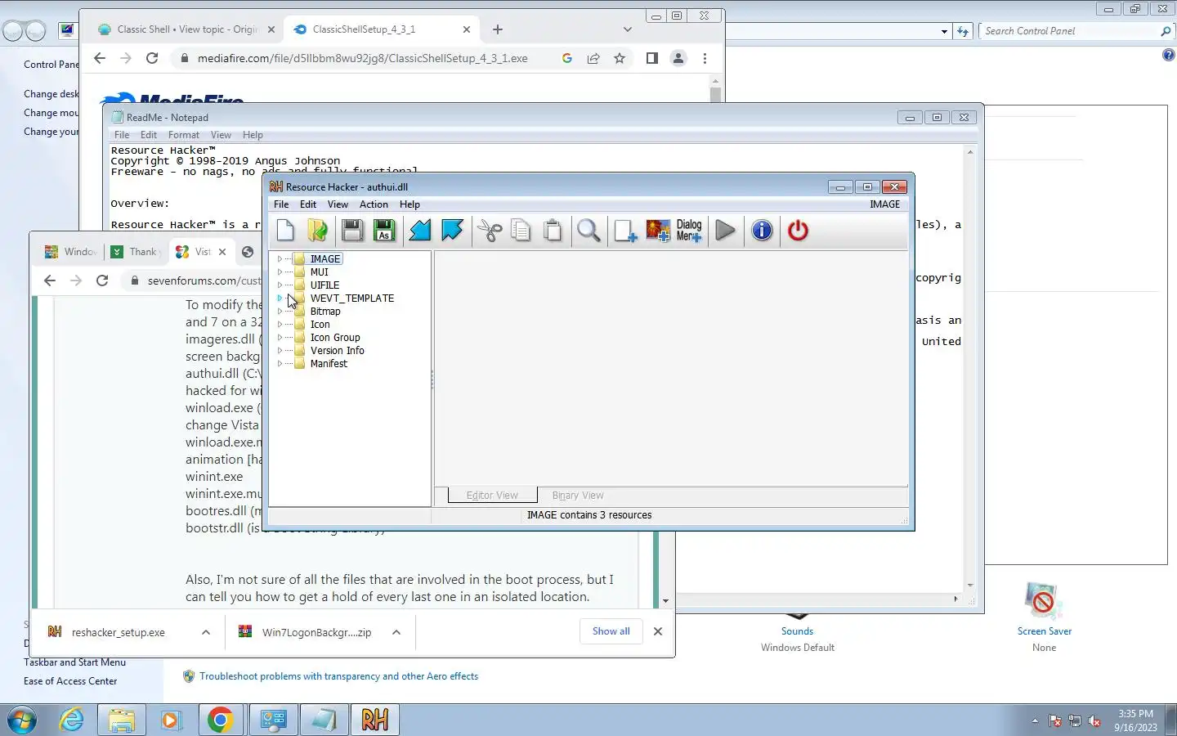Select the Version Info tree item
This screenshot has width=1177, height=736.
pos(337,351)
